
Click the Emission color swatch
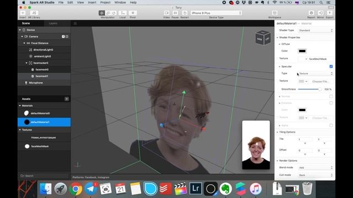pos(302,110)
